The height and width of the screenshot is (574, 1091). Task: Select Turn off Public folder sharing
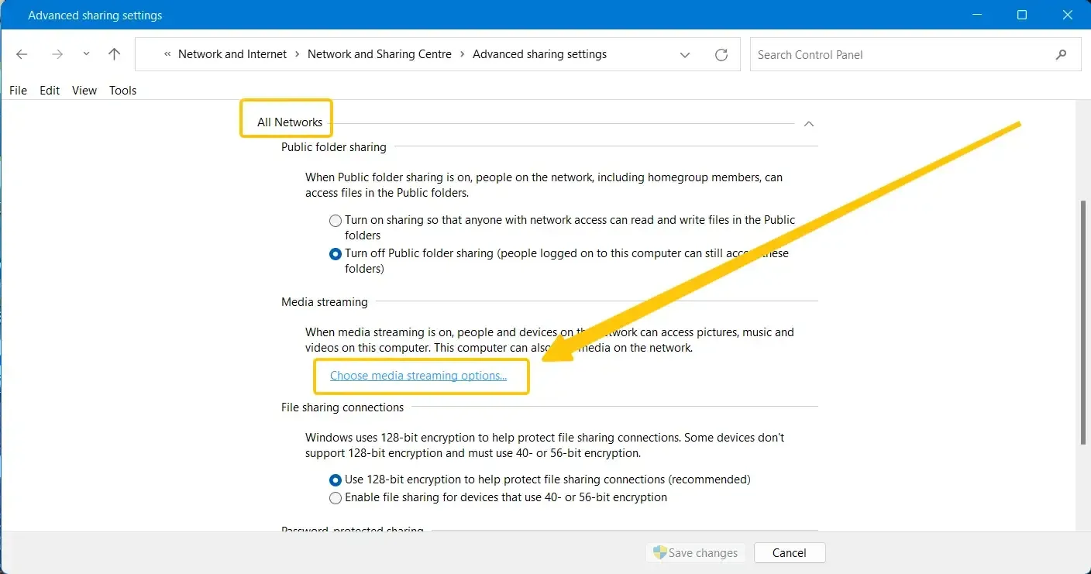(x=336, y=254)
